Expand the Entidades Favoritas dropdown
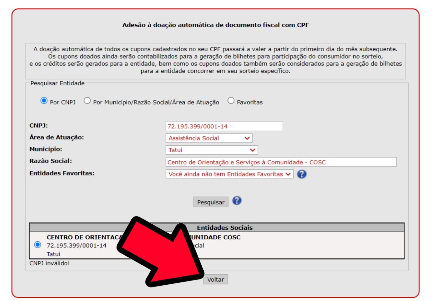Viewport: 433px width, 301px height. (x=229, y=174)
